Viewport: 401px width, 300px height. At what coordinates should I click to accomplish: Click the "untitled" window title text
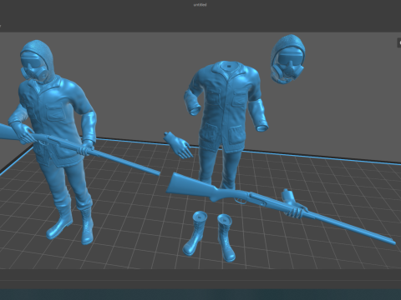200,5
